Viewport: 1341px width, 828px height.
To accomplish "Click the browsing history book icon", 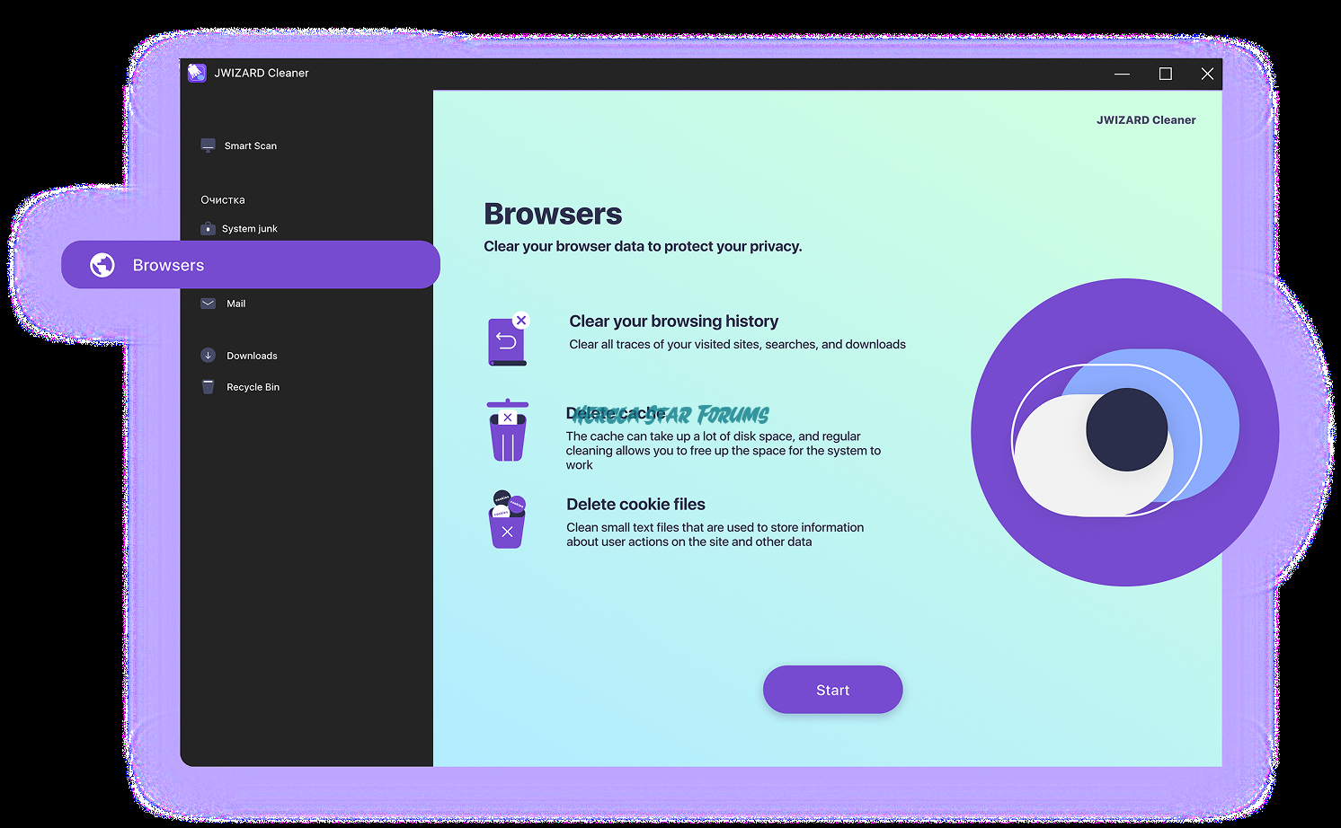I will [x=507, y=341].
